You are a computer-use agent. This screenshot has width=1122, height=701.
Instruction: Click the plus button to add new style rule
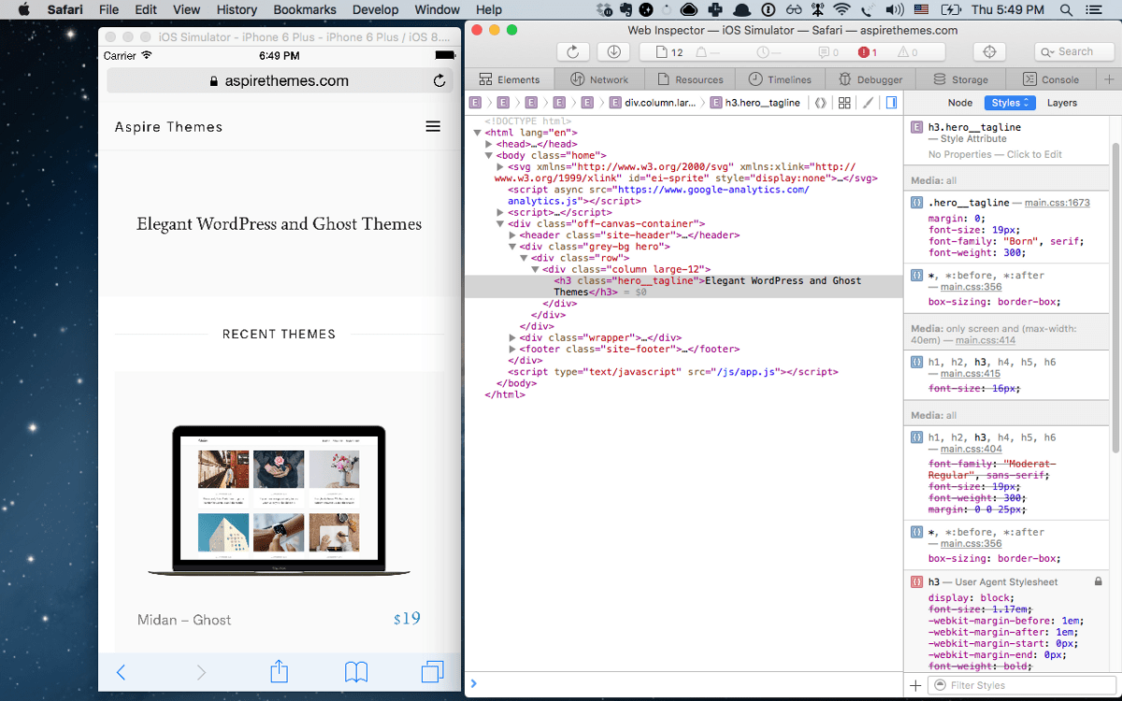click(914, 684)
